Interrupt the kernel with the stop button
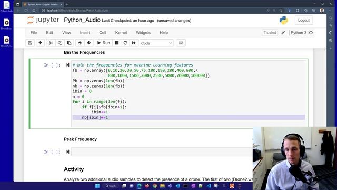This screenshot has height=190, width=337. [117, 43]
